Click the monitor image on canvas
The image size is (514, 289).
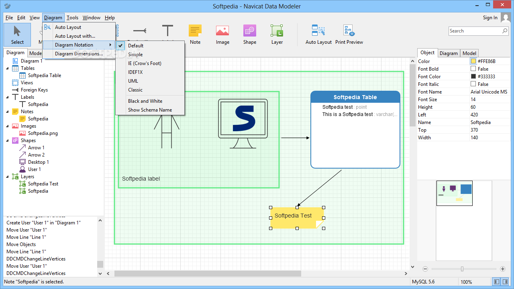click(243, 123)
